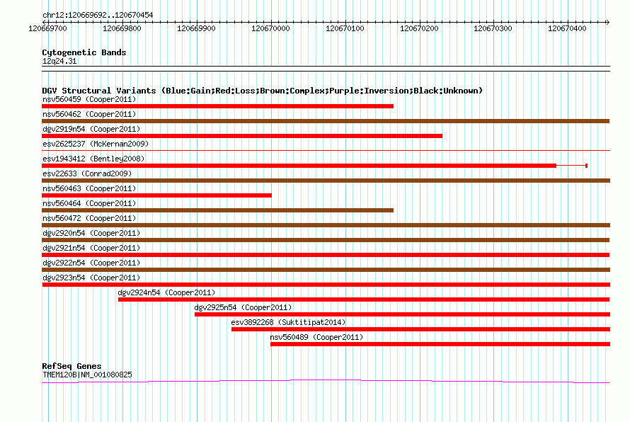Click the red bar of dgv2925n54
The width and height of the screenshot is (630, 422).
coord(402,314)
